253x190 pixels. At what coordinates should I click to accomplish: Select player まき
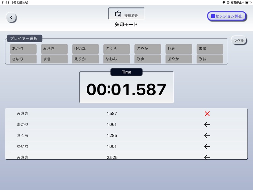click(x=54, y=59)
